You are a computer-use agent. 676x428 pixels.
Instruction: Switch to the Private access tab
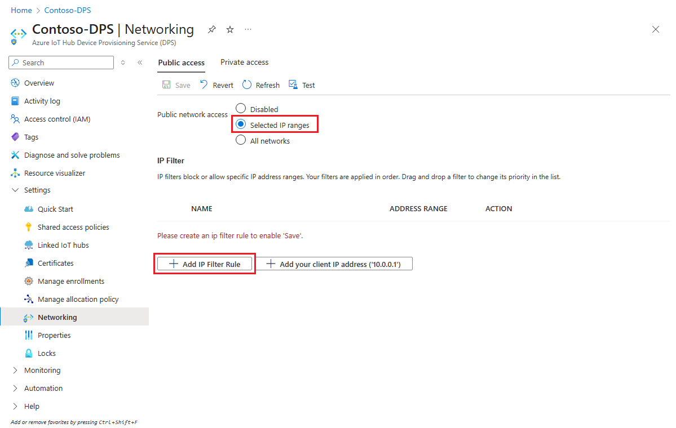click(244, 62)
